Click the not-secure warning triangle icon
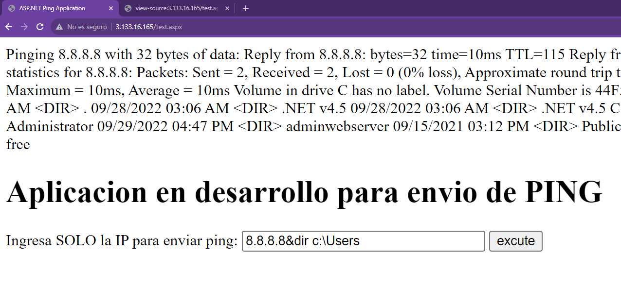This screenshot has width=621, height=306. [x=59, y=27]
